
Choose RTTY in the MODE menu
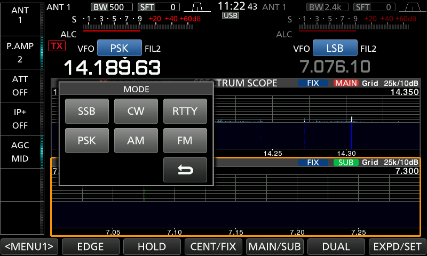[185, 111]
